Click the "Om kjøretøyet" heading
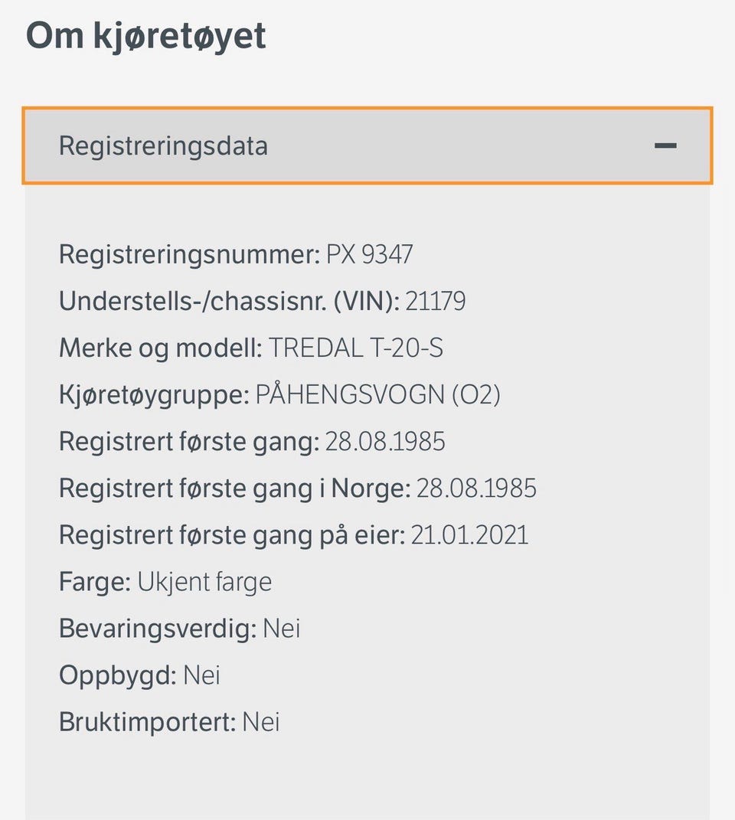This screenshot has height=820, width=735. pyautogui.click(x=146, y=36)
